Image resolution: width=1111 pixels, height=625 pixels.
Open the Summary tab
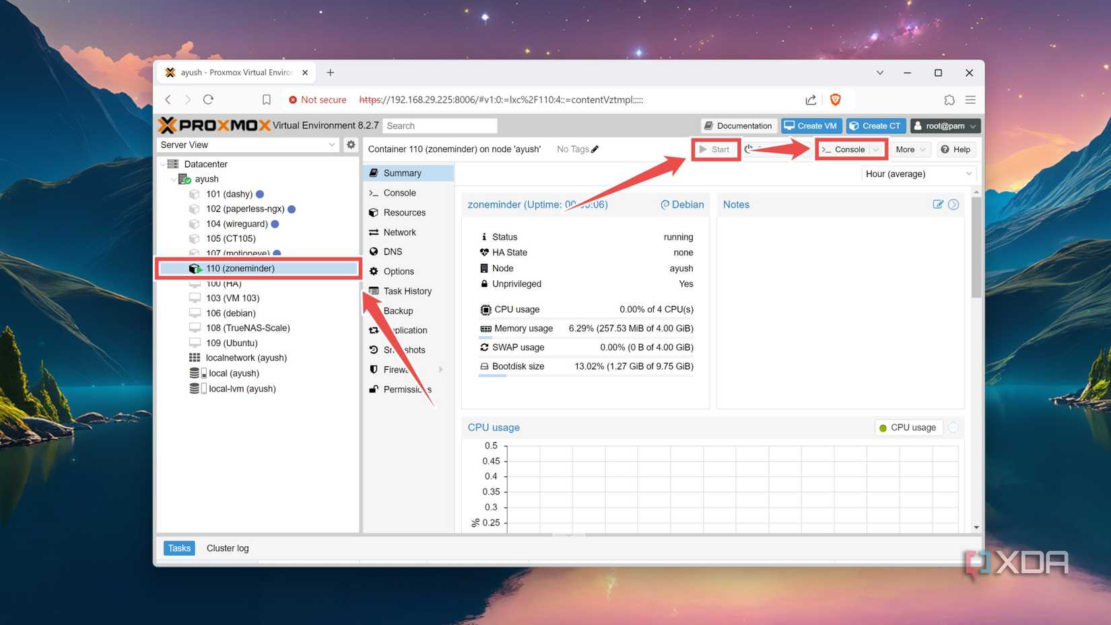(x=409, y=173)
